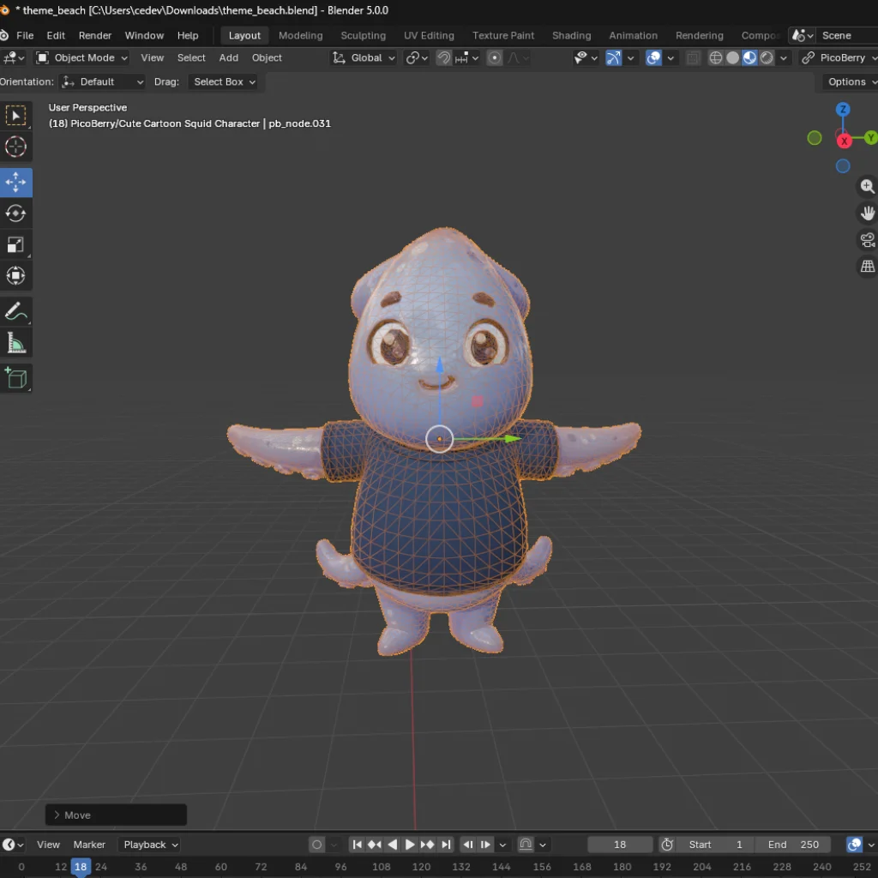Play animation forward
This screenshot has height=878, width=878.
[410, 845]
